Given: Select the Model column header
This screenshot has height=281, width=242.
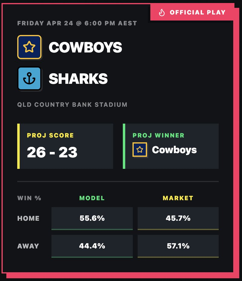Looking at the screenshot, I should pos(92,198).
